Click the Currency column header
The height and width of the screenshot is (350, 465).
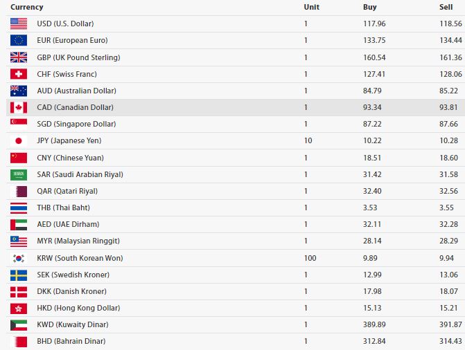pos(27,7)
